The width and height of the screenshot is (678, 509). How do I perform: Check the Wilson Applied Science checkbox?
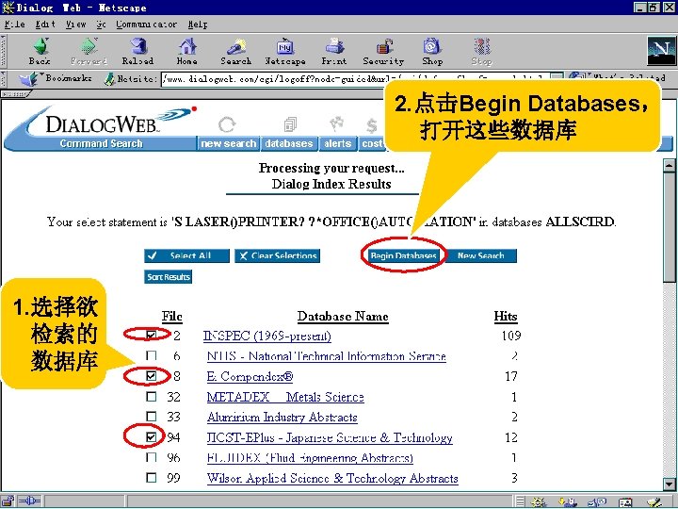(152, 478)
